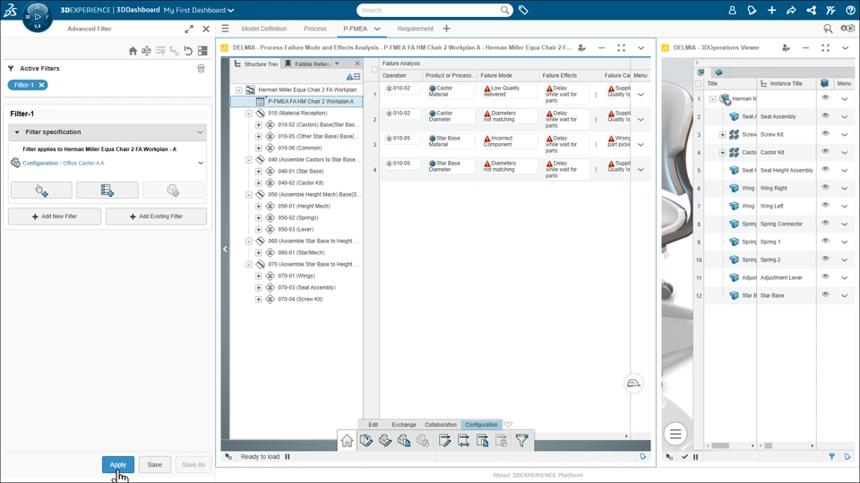Open the Edit section of action bar
This screenshot has height=483, width=860.
tap(373, 424)
